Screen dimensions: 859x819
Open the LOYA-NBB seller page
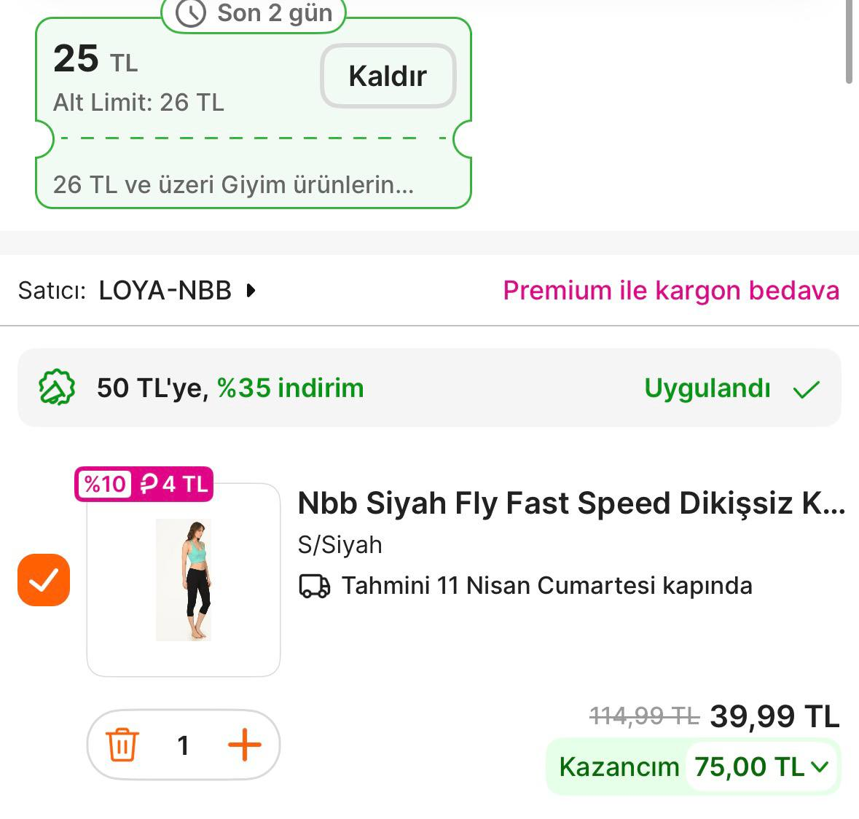coord(165,291)
